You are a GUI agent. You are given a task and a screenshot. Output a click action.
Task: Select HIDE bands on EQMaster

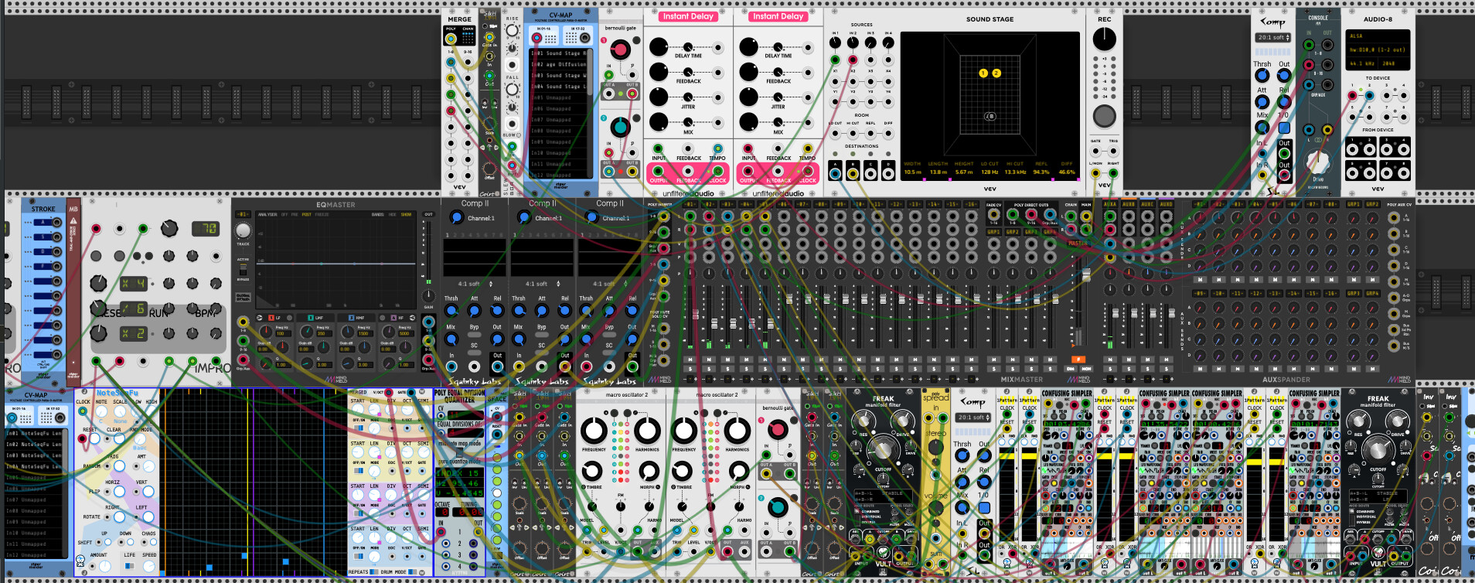tap(393, 214)
